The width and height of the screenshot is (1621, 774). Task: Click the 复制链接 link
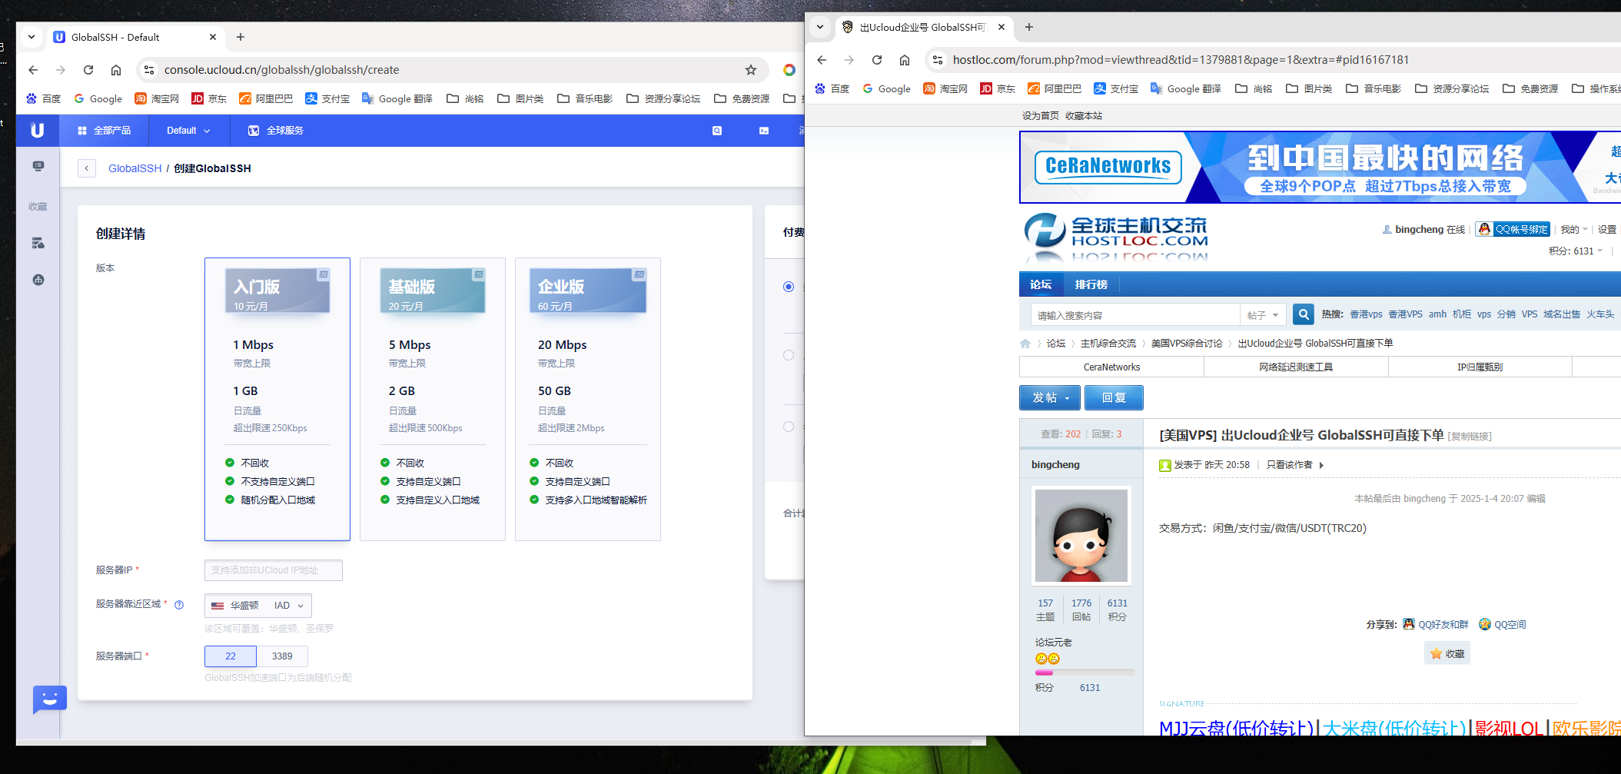[1470, 437]
